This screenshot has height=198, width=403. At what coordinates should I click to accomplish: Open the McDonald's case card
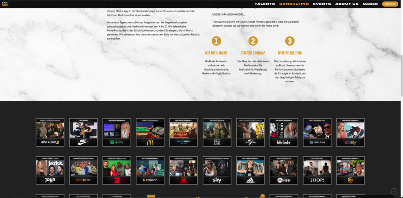(150, 133)
